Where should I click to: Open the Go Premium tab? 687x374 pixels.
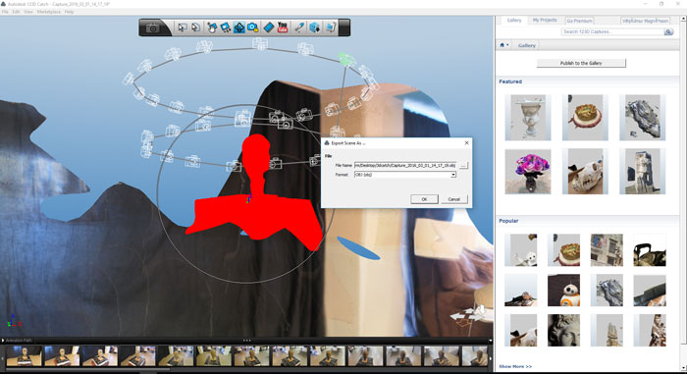point(579,21)
